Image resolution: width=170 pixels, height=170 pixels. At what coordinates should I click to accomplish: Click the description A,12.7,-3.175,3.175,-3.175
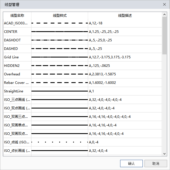click(110, 57)
